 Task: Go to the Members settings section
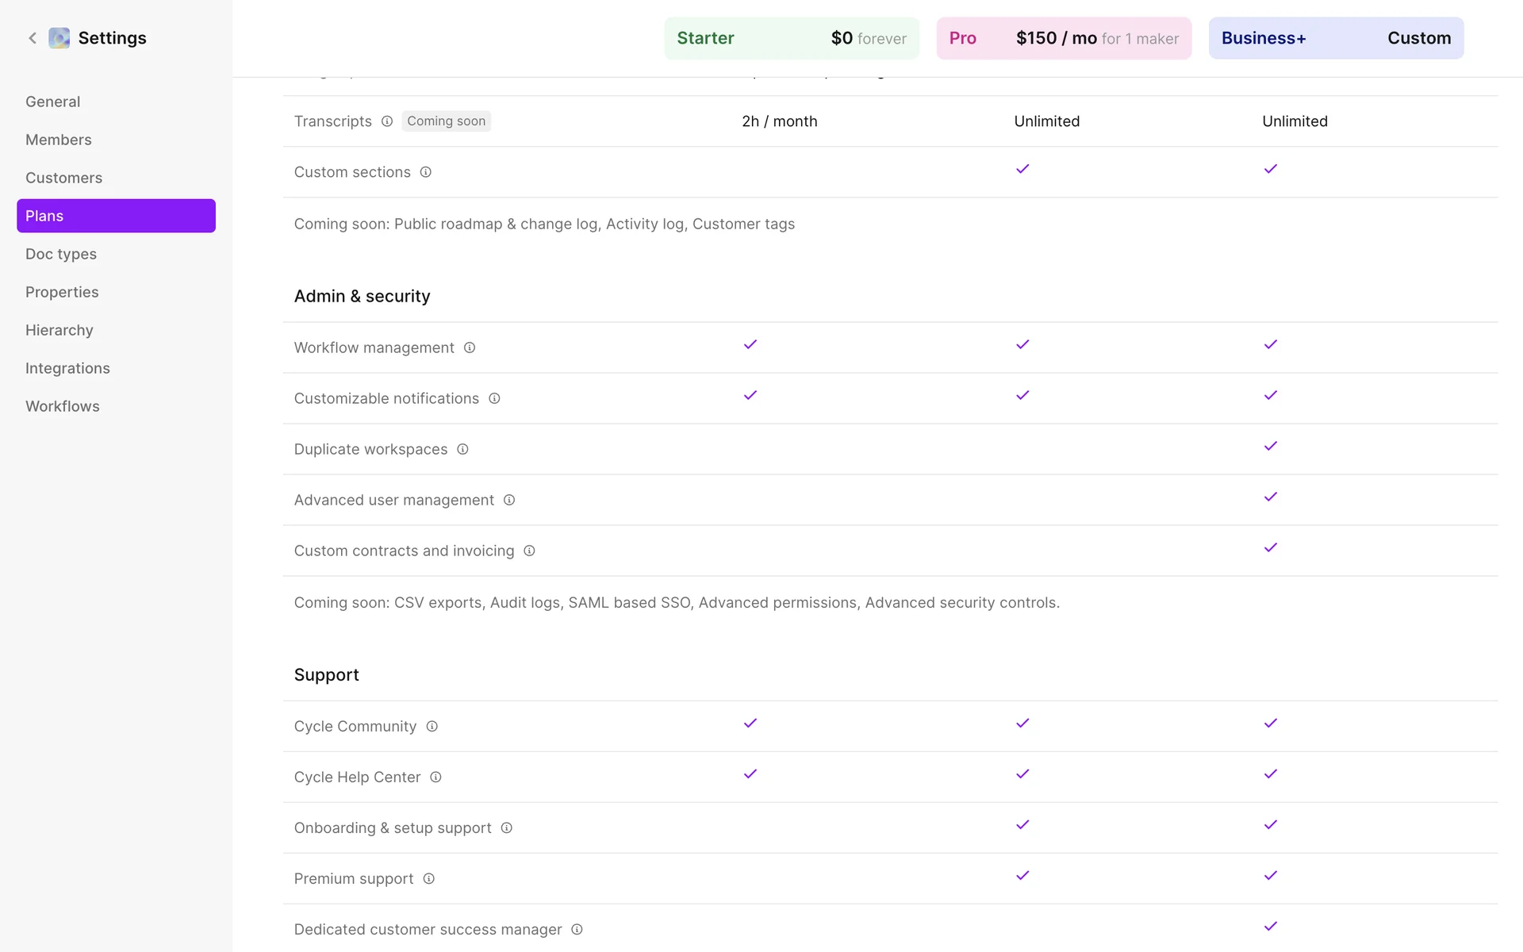point(59,140)
